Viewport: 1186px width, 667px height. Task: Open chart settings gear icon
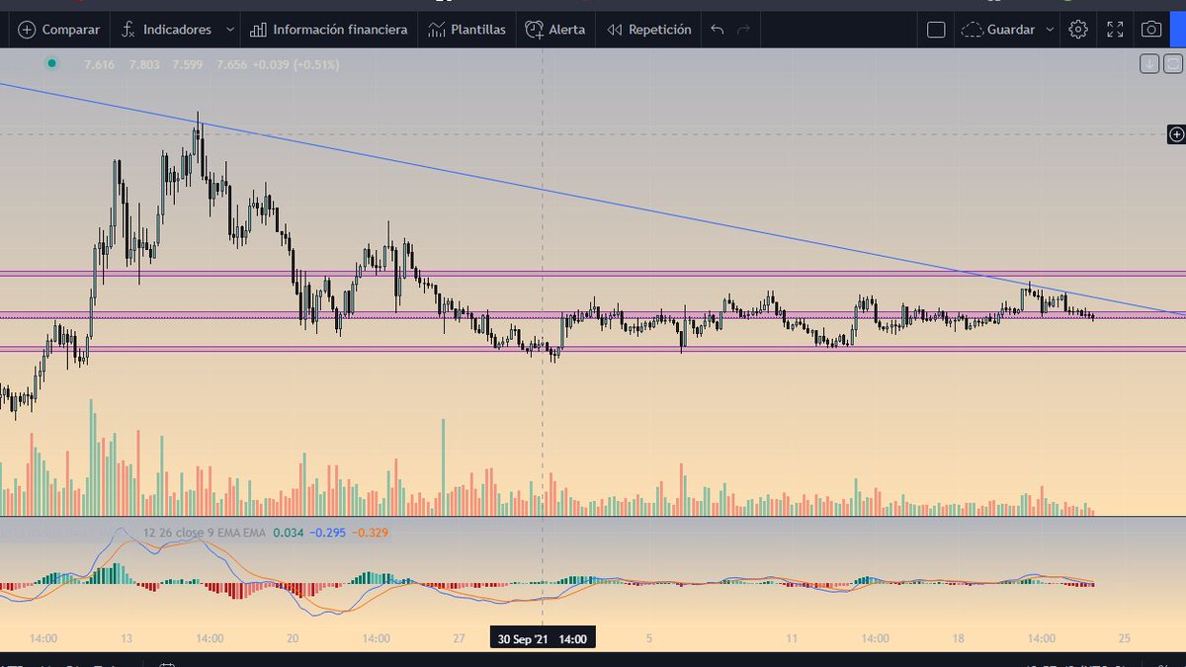pyautogui.click(x=1078, y=30)
